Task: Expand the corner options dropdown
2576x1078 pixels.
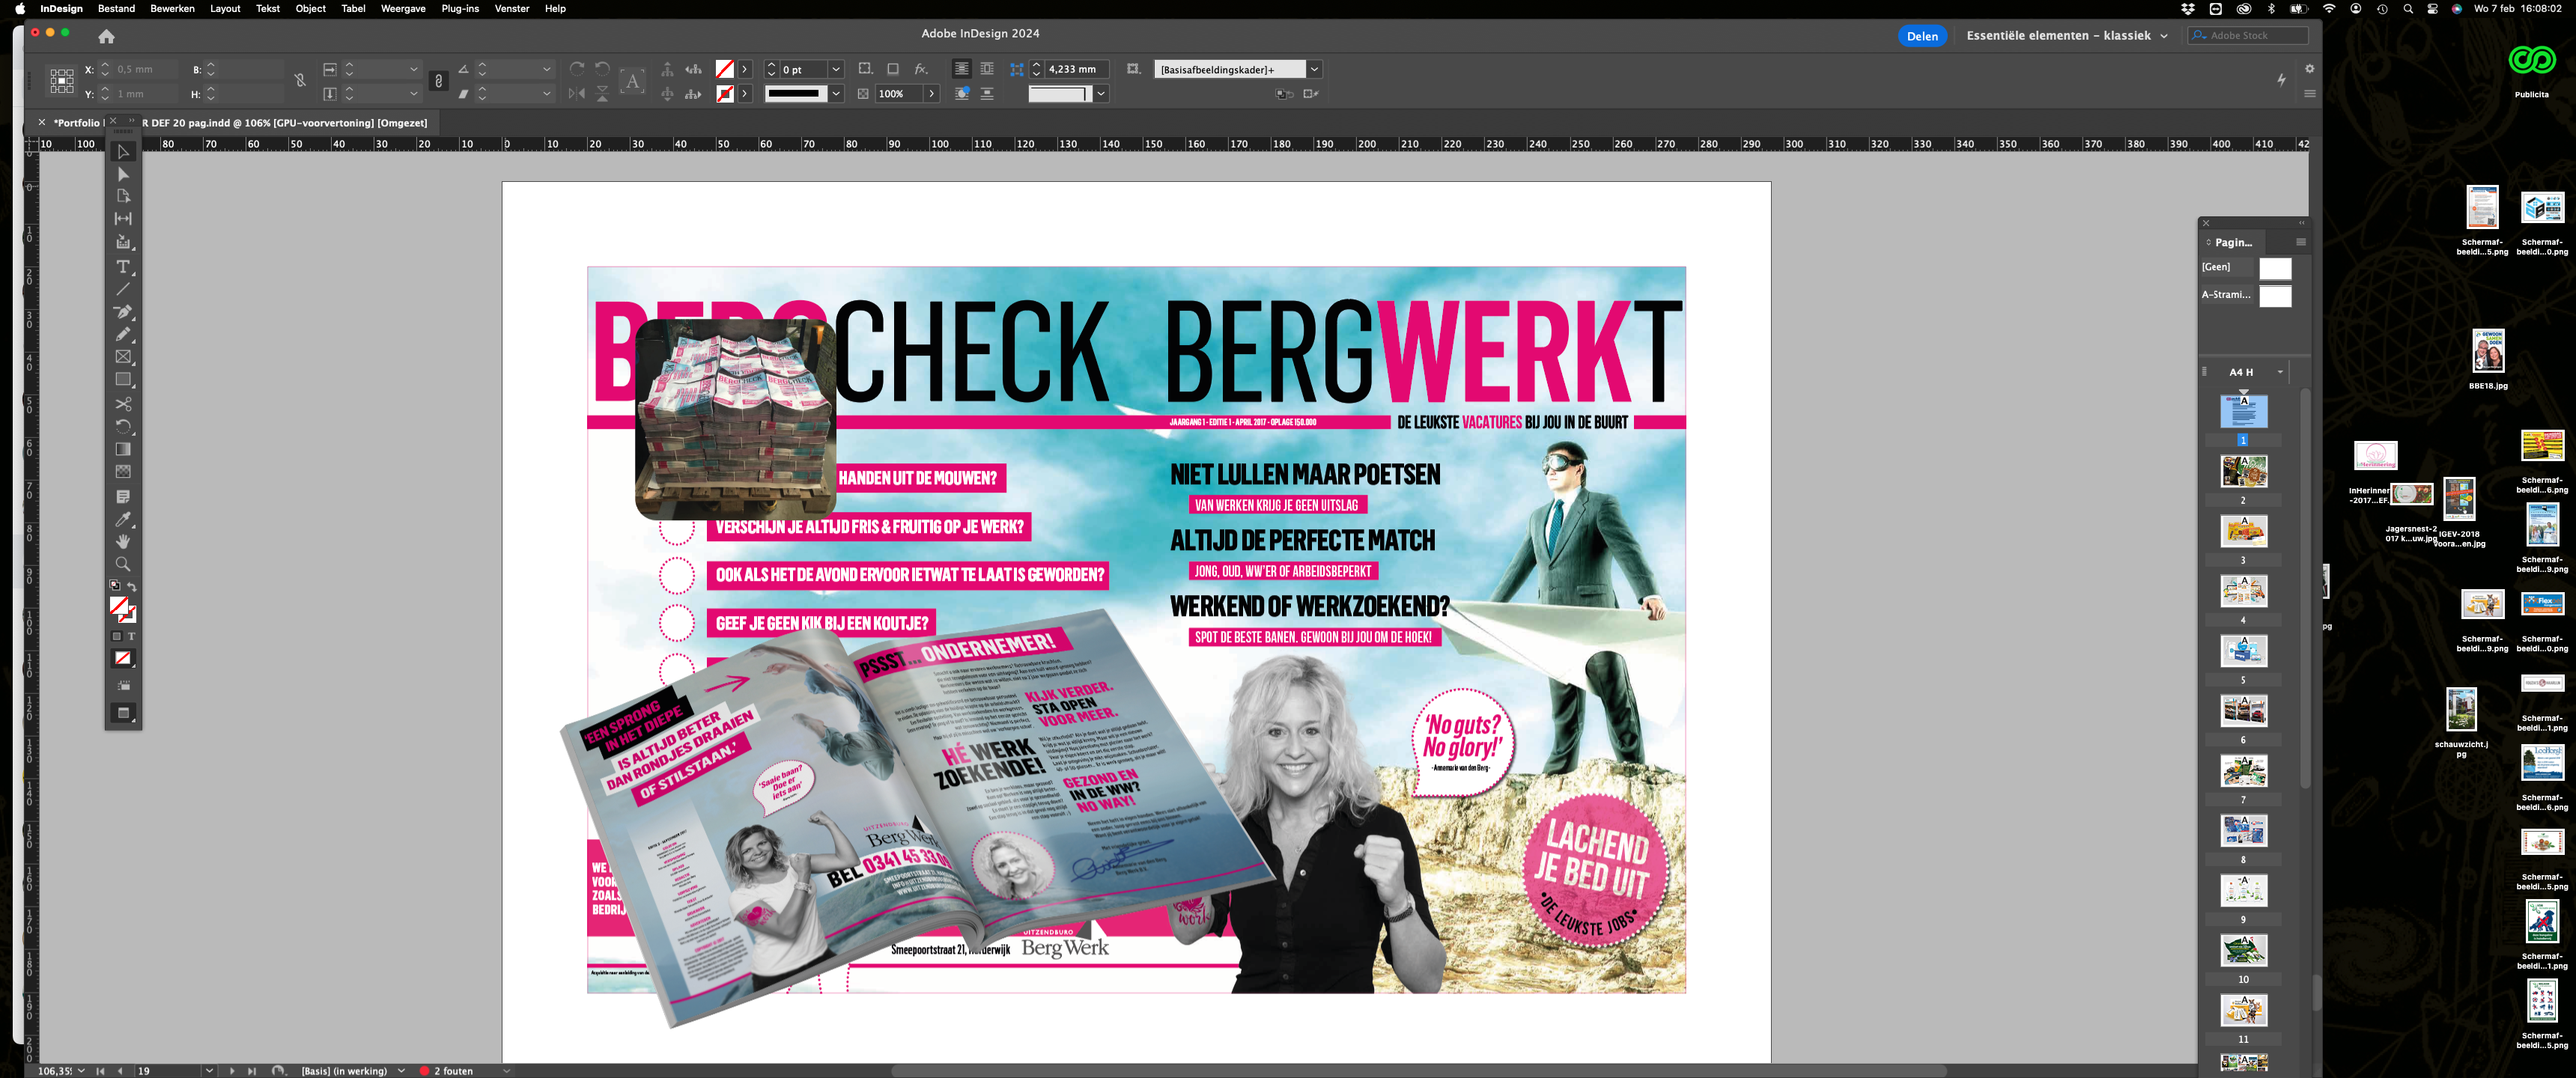Action: click(1101, 94)
